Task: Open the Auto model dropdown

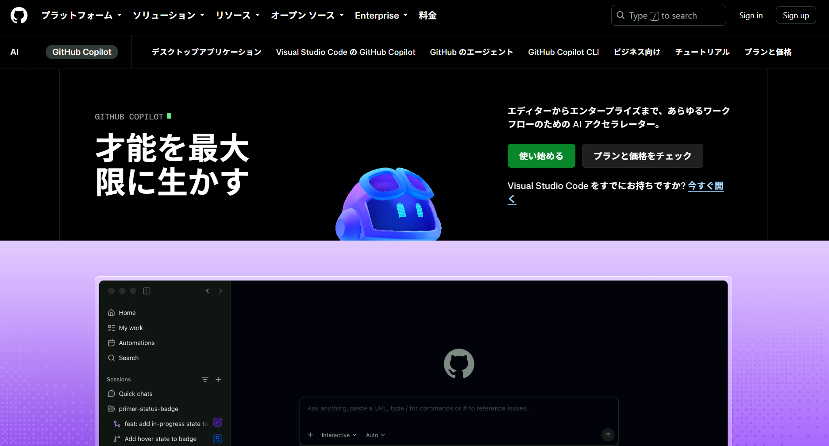Action: (375, 435)
